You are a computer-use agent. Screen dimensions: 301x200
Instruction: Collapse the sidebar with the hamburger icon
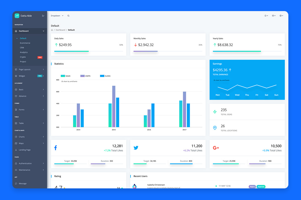(x=43, y=16)
